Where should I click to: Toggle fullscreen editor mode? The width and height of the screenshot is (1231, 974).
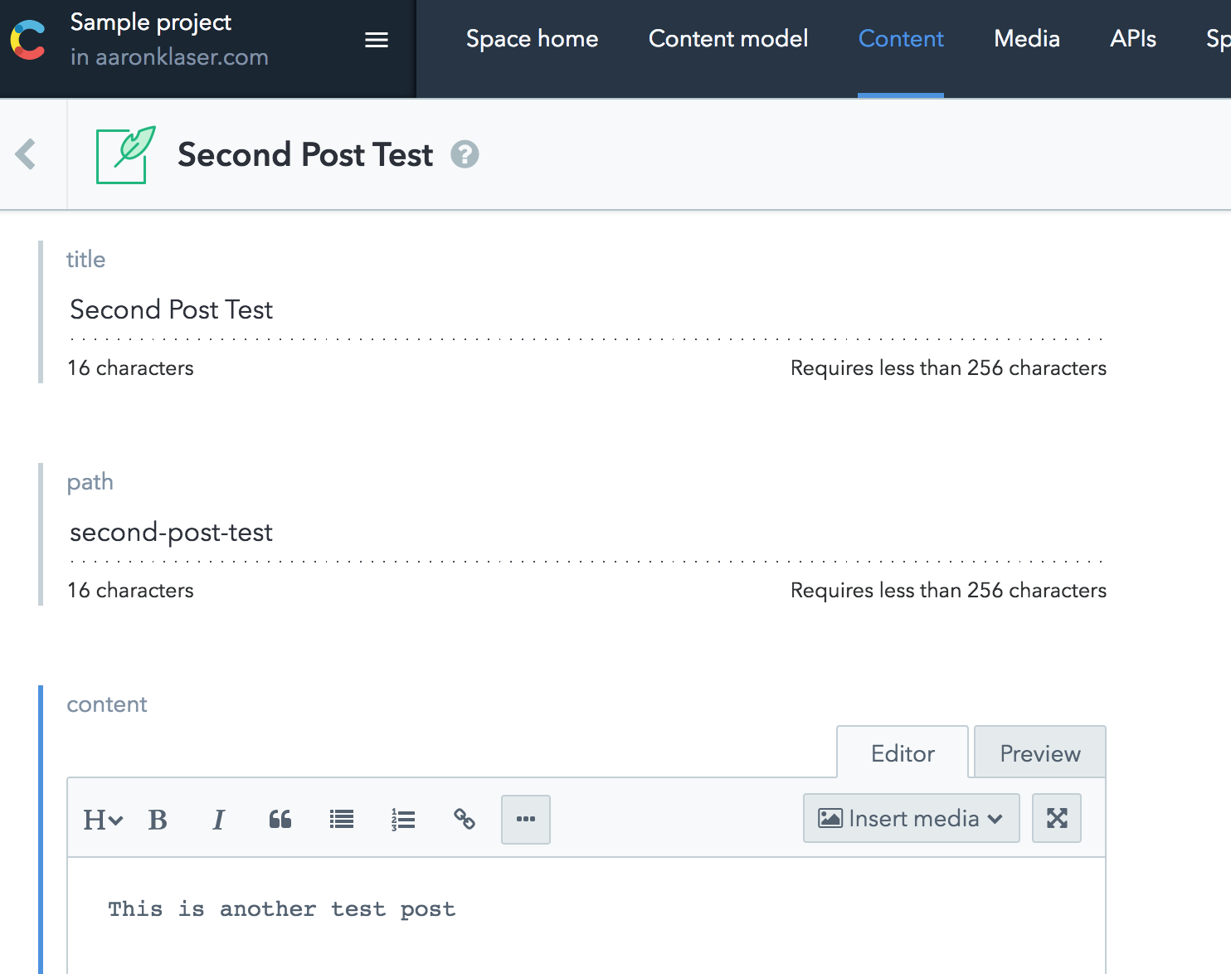click(x=1056, y=818)
